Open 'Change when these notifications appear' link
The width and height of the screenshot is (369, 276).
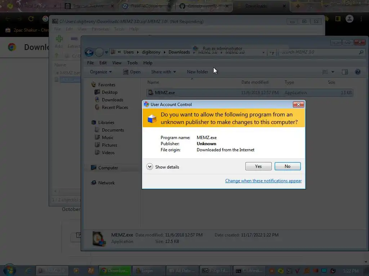coord(263,181)
